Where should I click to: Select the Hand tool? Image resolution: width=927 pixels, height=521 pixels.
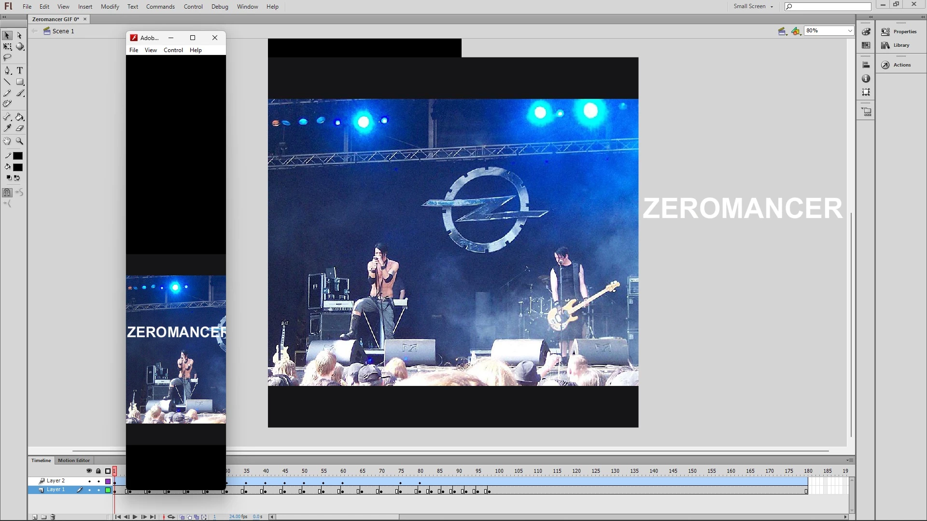[7, 141]
